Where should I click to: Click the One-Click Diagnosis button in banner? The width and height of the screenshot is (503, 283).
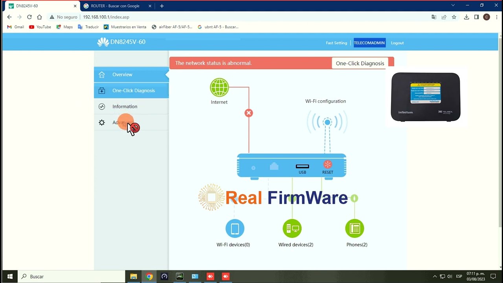[360, 63]
